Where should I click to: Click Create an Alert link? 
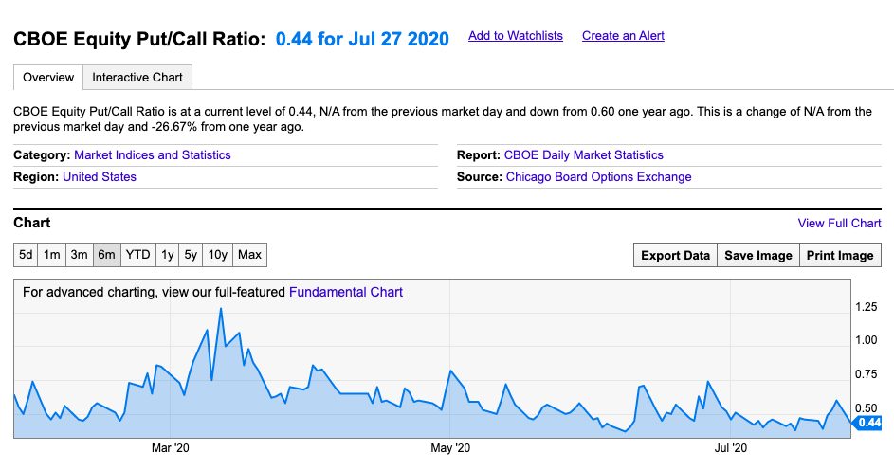point(623,36)
